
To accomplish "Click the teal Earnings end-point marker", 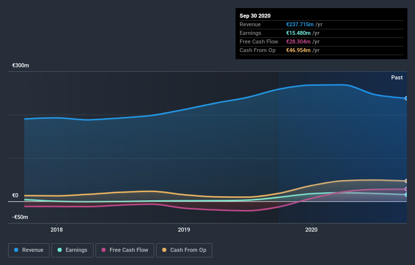I will (x=406, y=195).
